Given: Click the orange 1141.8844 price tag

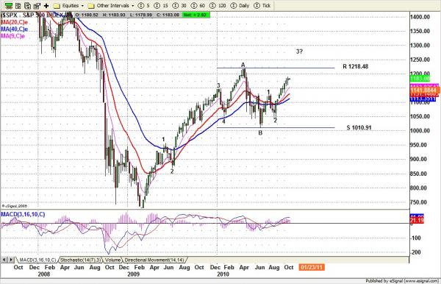Looking at the screenshot, I should coord(425,90).
